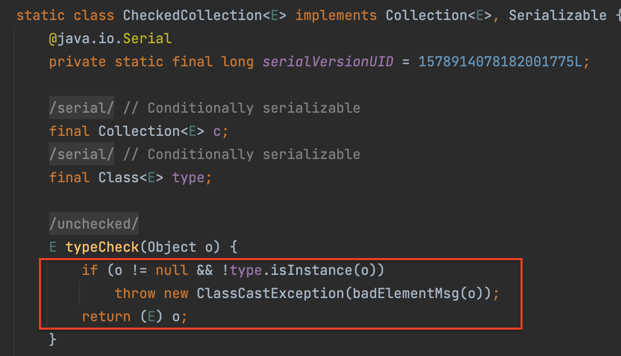The image size is (621, 356).
Task: Expand the folded /unchecked/ annotation
Action: tap(94, 224)
